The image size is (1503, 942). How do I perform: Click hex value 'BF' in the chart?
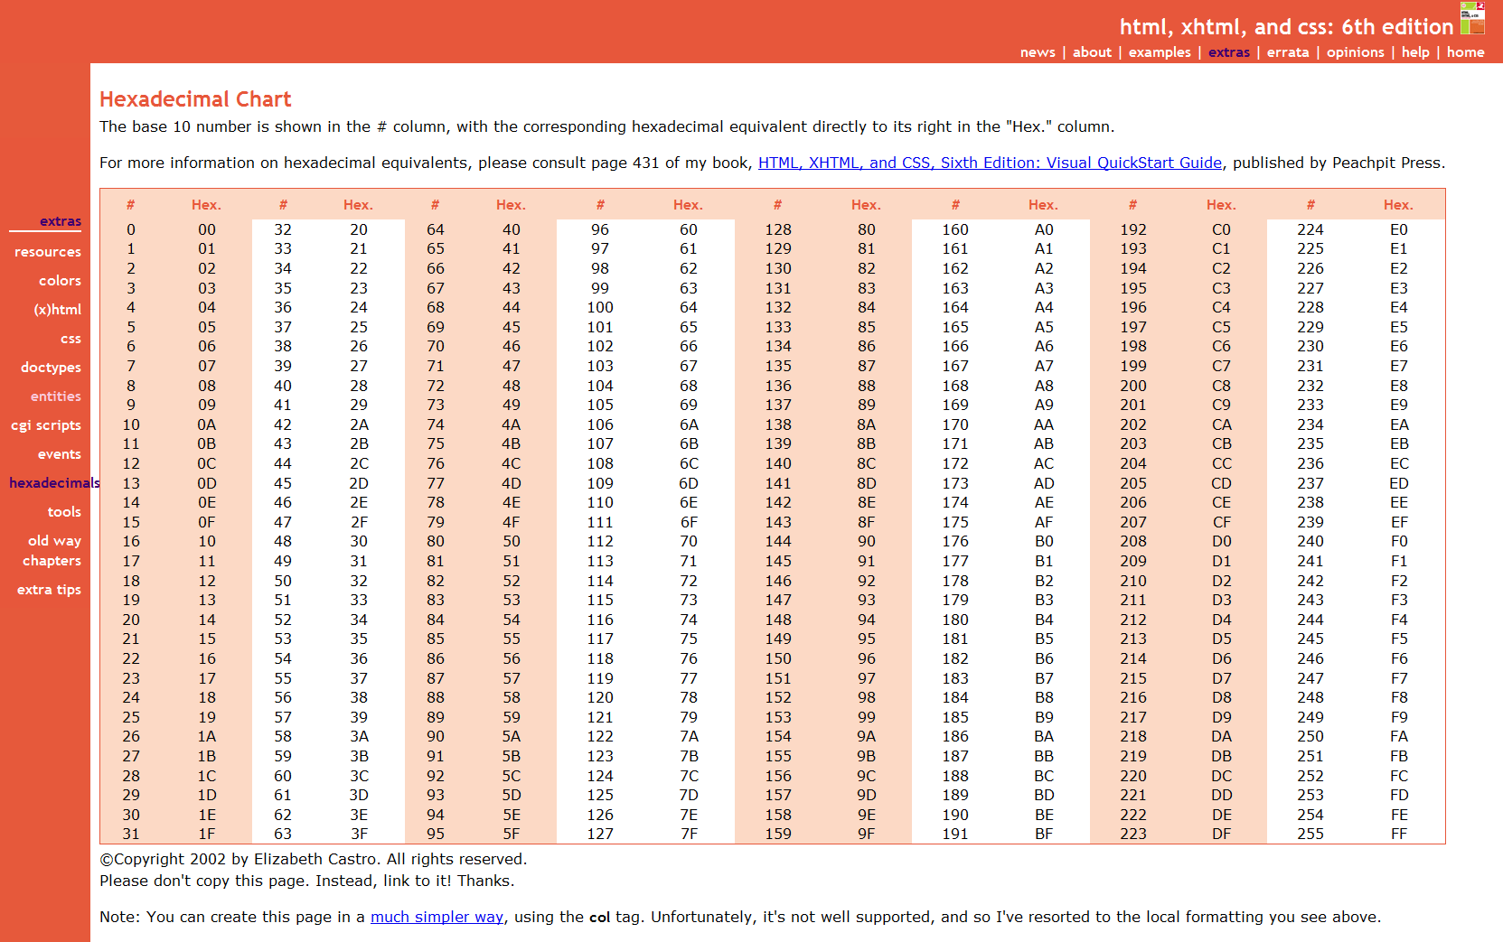coord(1044,834)
